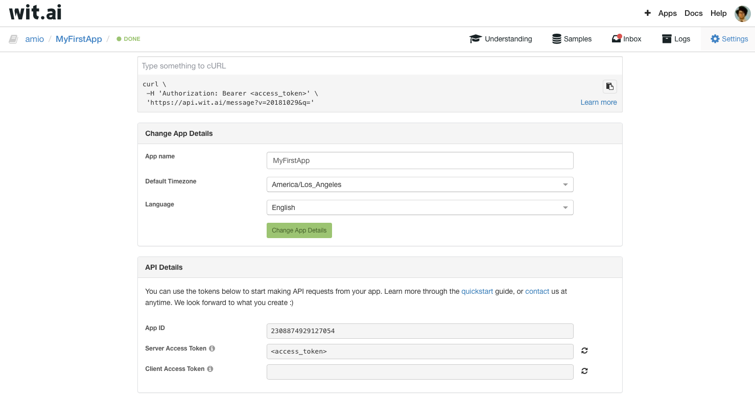Click the wit.ai logo
Screen dimensions: 755x397
(x=35, y=12)
